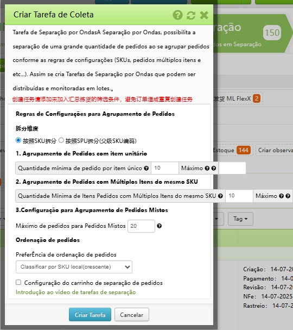Screen dimensions: 293x330
Task: Click first help icon after mesmo SKU Máximo
Action: click(x=282, y=196)
